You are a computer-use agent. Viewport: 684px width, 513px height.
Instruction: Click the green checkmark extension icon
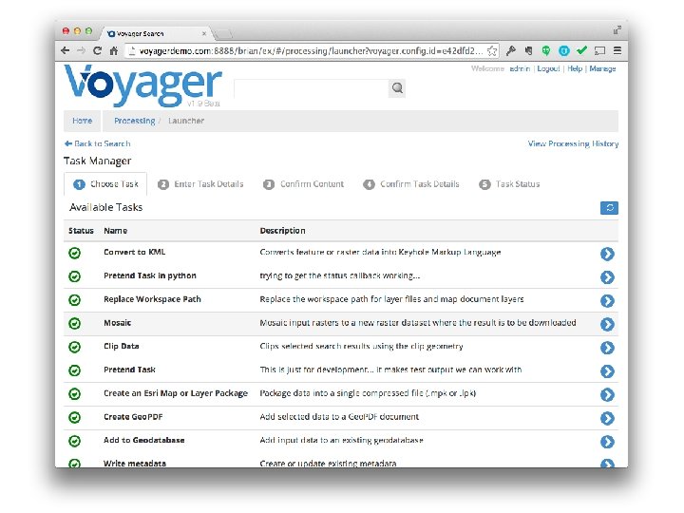tap(581, 50)
